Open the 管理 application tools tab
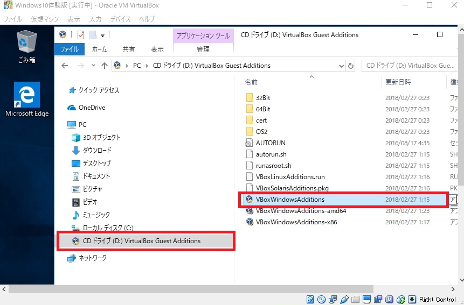464x305 pixels. pyautogui.click(x=203, y=49)
